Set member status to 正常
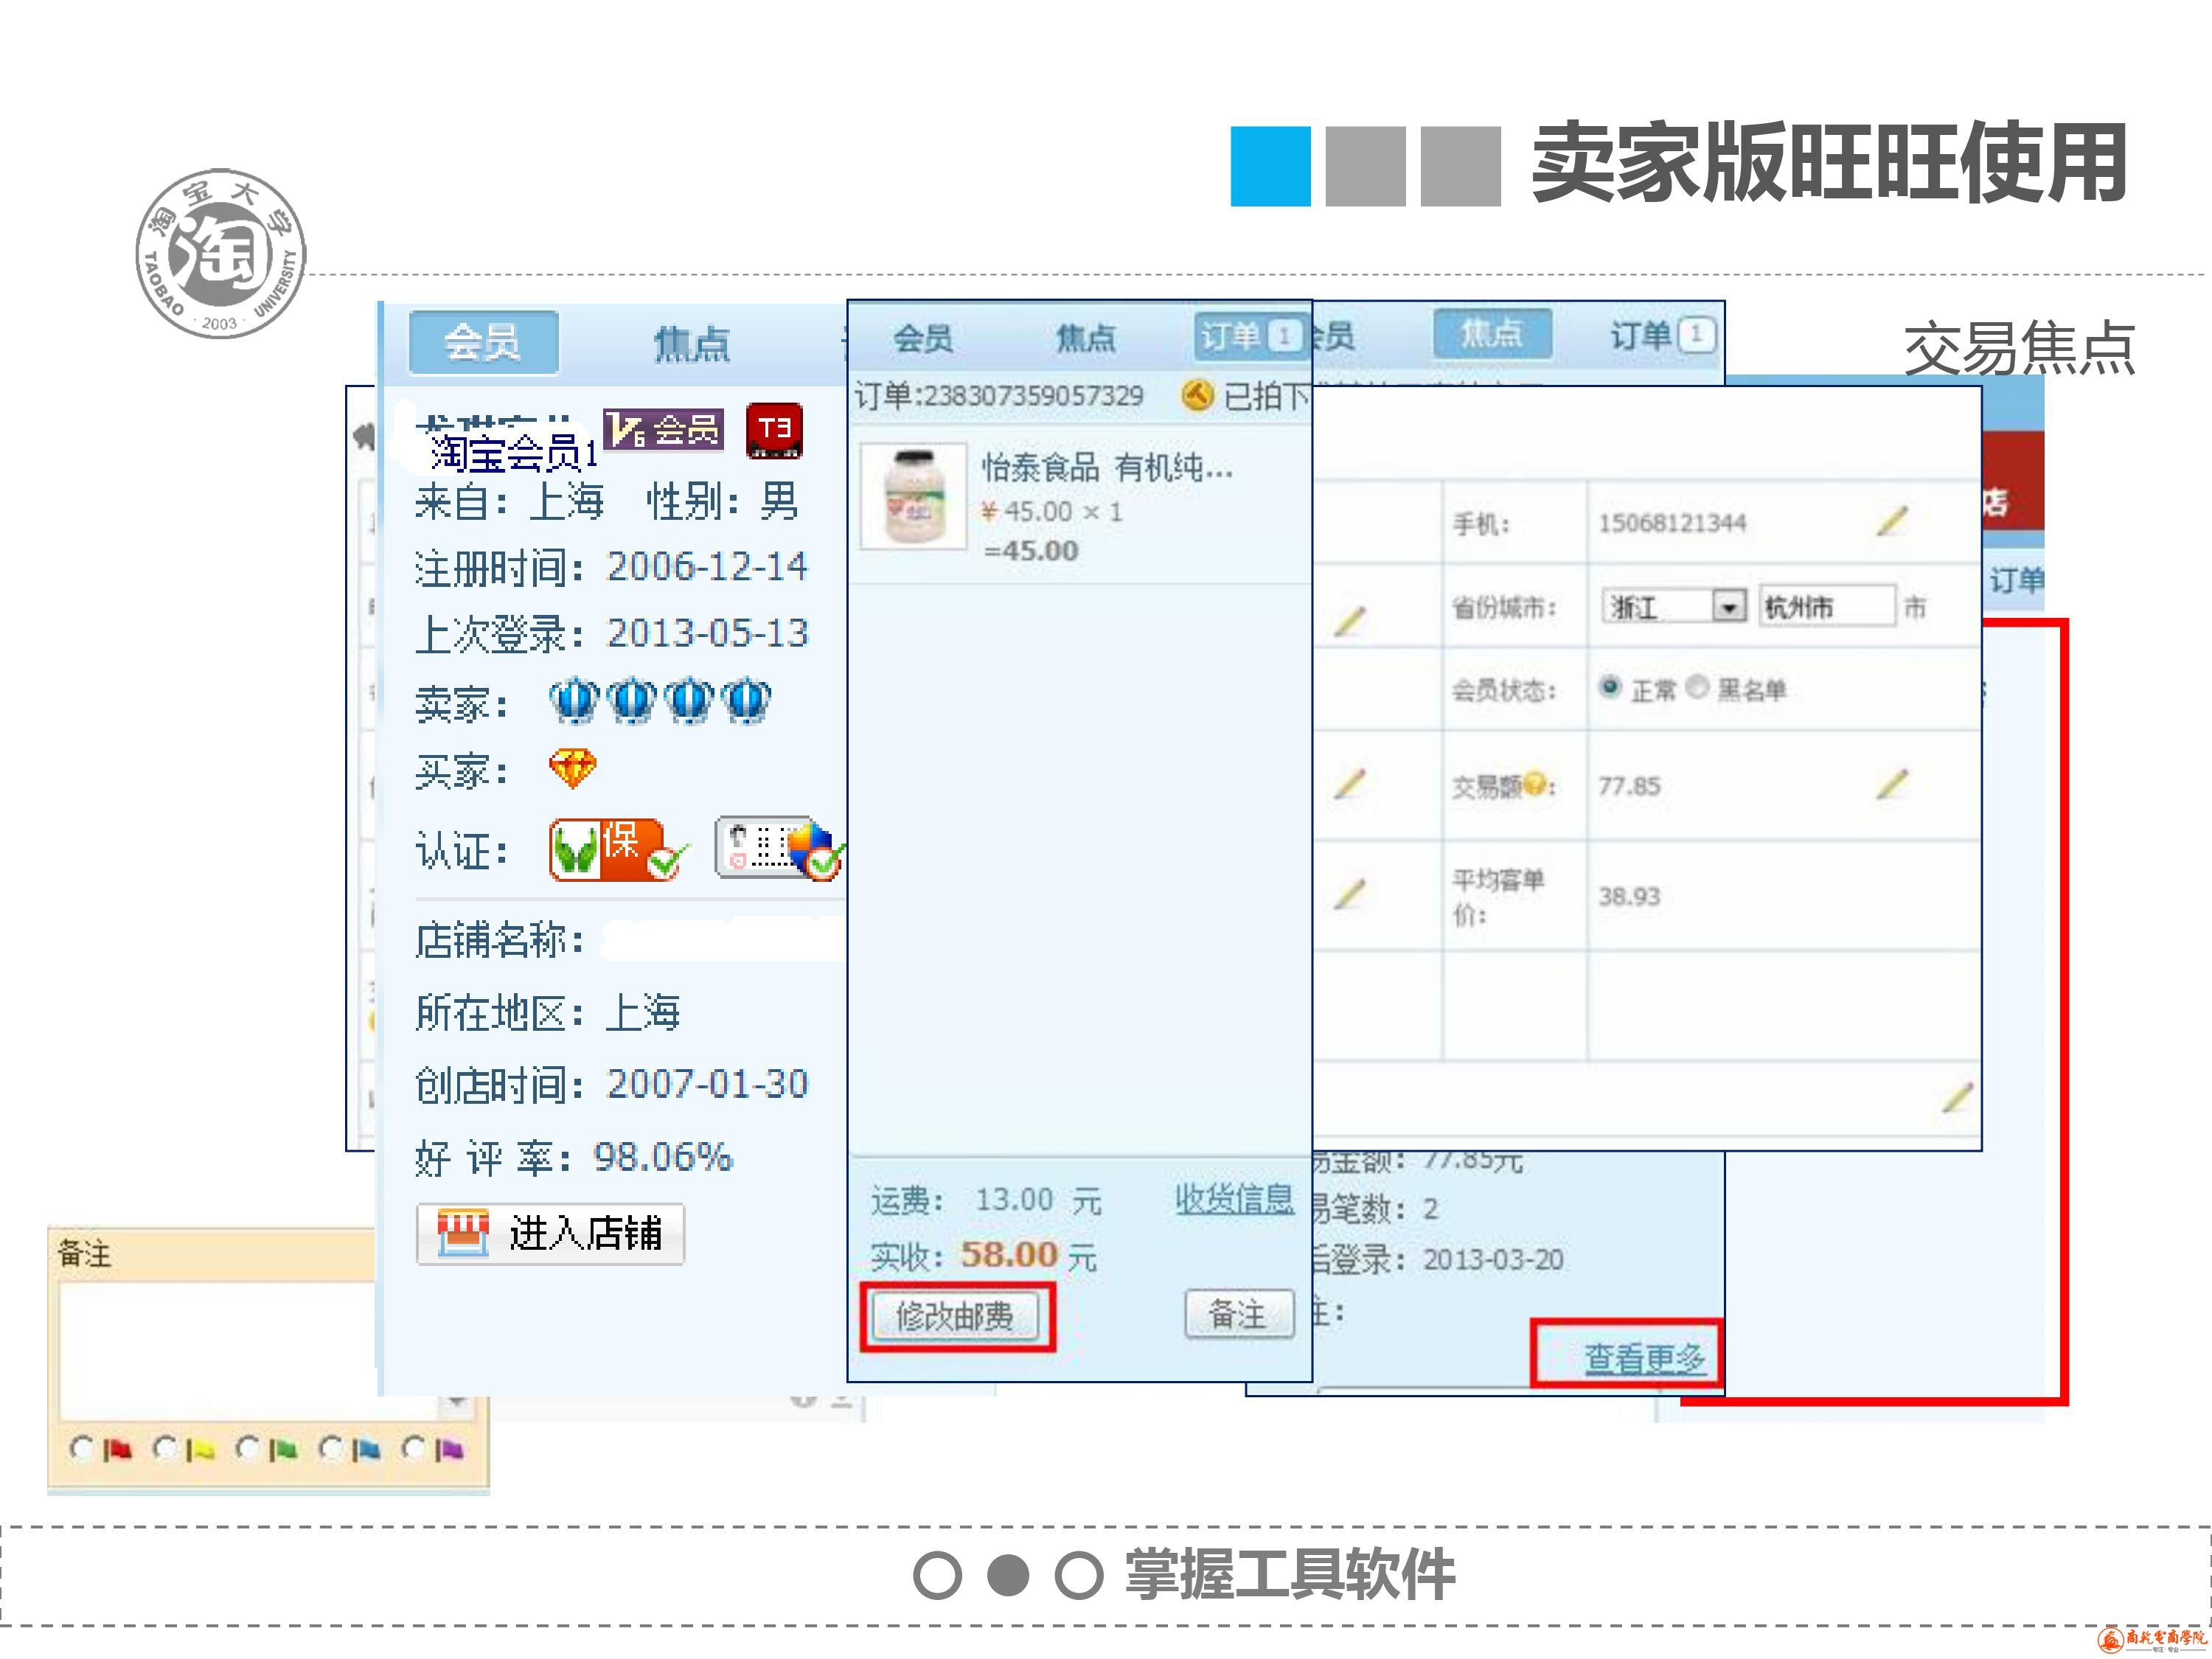 click(1609, 687)
